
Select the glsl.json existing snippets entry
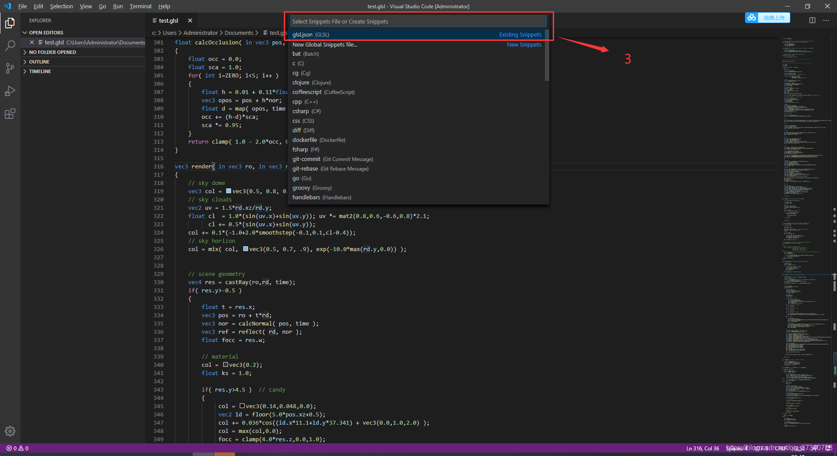tap(417, 34)
